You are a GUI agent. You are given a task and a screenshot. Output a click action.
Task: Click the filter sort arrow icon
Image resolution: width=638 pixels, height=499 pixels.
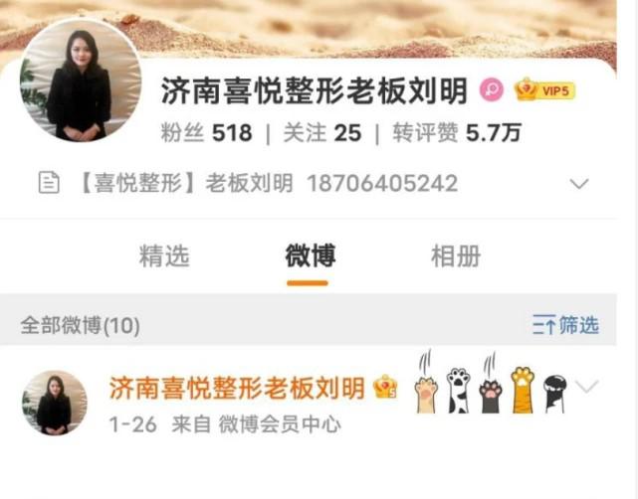(544, 325)
